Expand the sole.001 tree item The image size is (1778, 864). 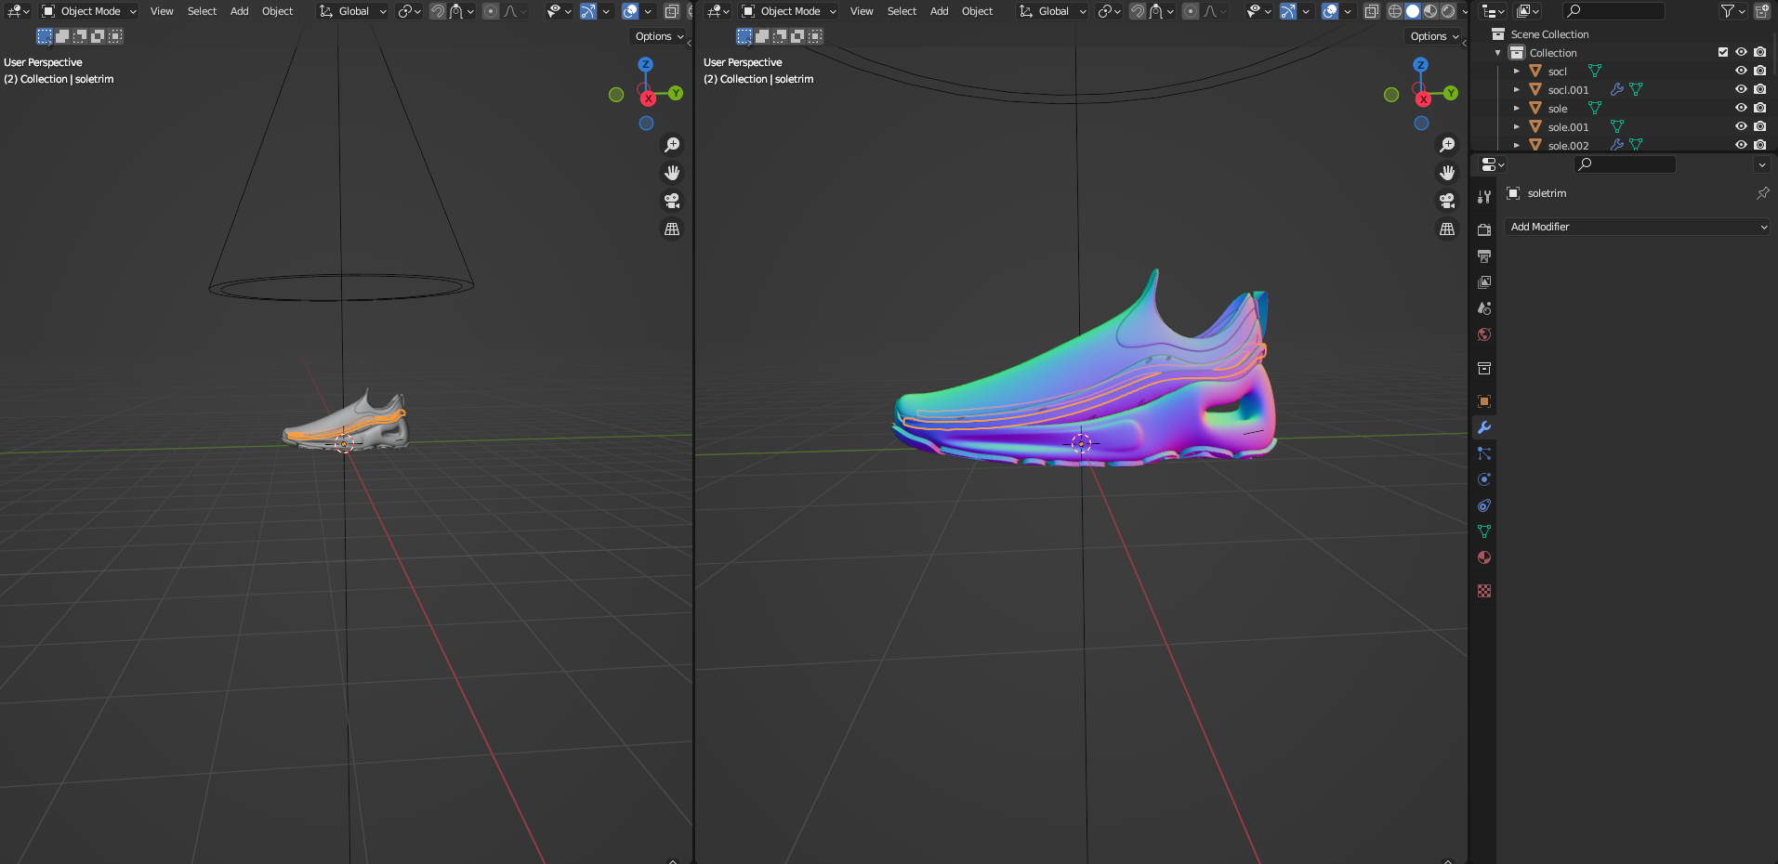coord(1517,127)
